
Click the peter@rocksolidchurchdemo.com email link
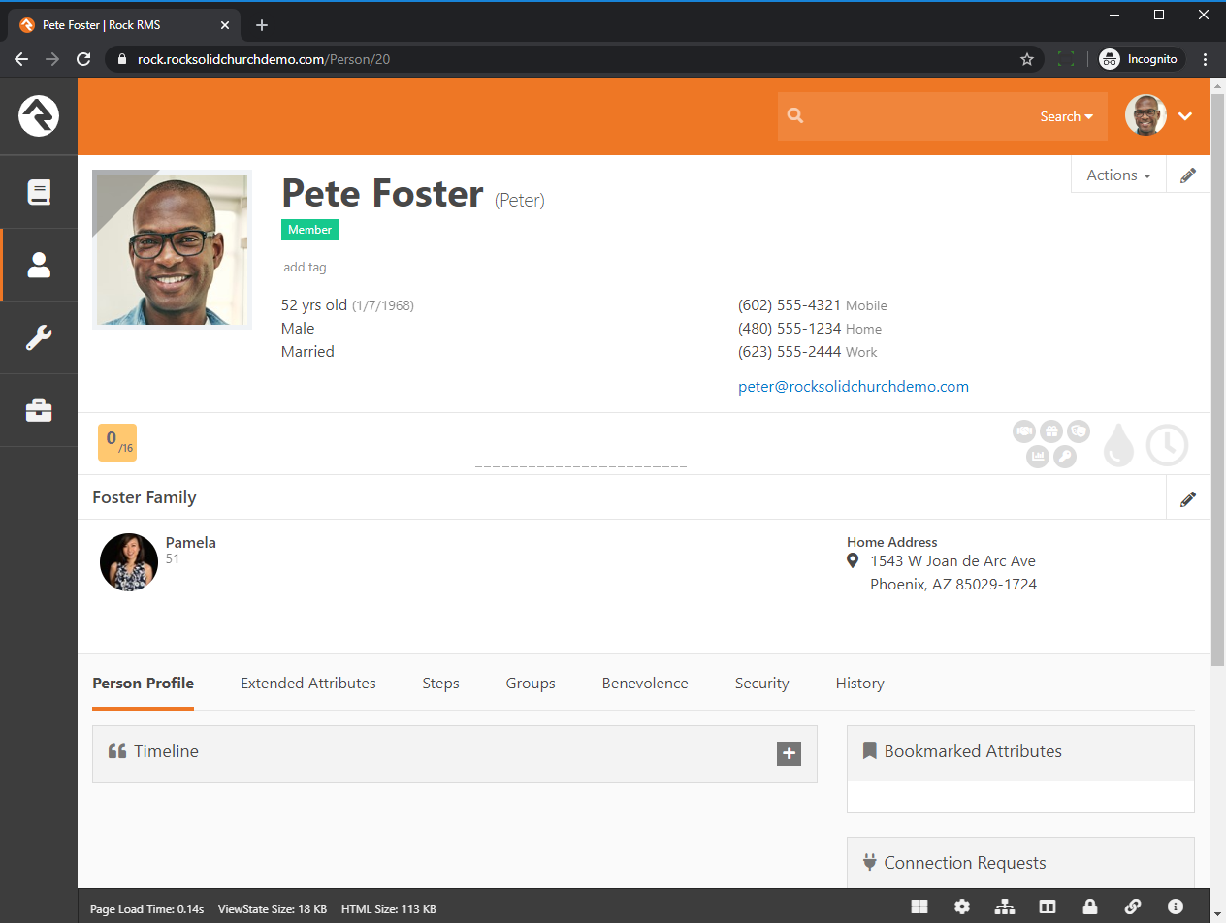854,387
